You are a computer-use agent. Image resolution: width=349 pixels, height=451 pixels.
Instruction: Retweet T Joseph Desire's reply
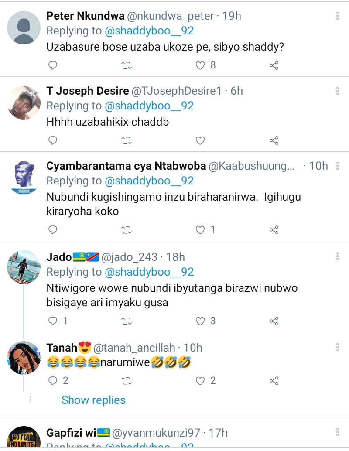pyautogui.click(x=127, y=140)
